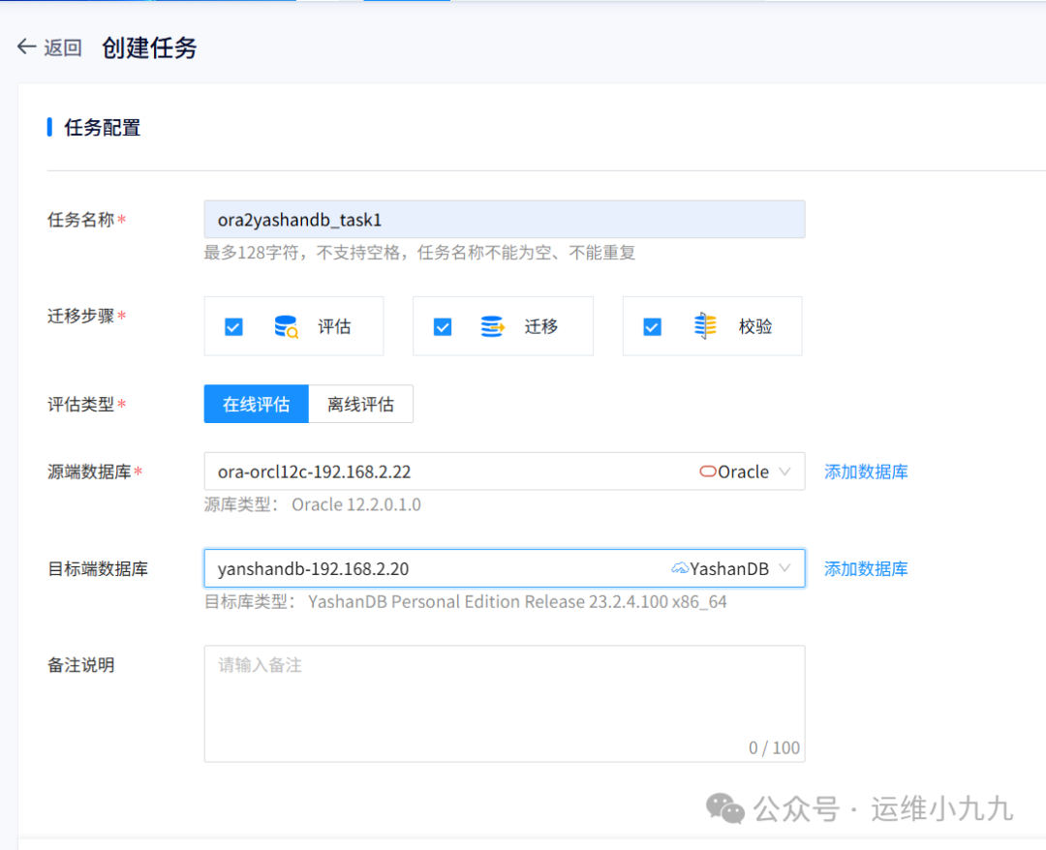
Task: Expand target database chevron arrow
Action: 785,568
